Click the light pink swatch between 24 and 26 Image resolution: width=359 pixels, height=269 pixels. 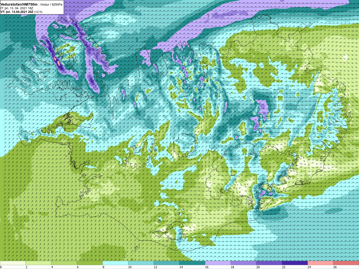click(x=321, y=263)
